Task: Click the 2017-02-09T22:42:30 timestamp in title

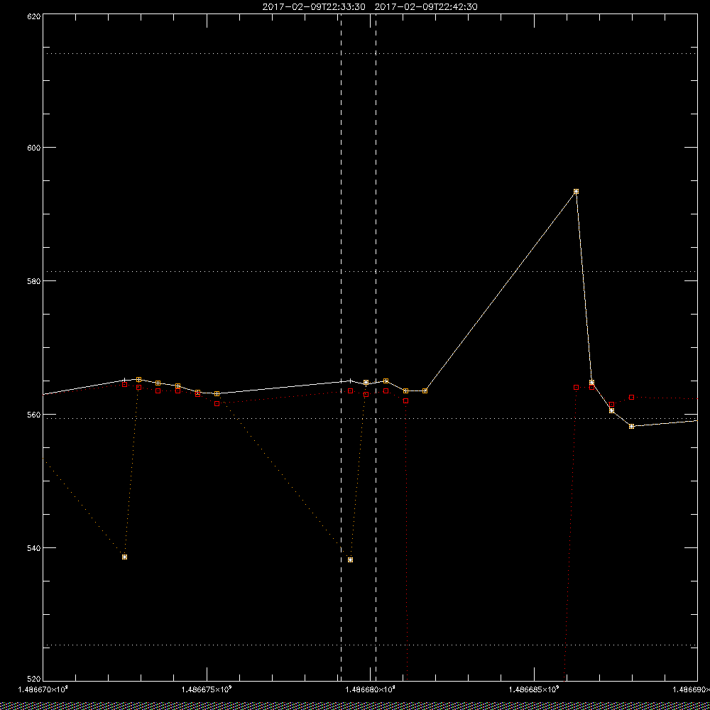Action: pos(426,7)
